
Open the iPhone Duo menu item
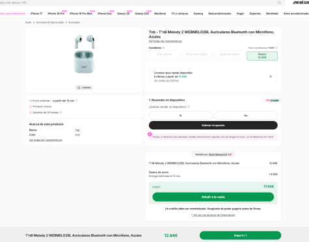point(105,14)
